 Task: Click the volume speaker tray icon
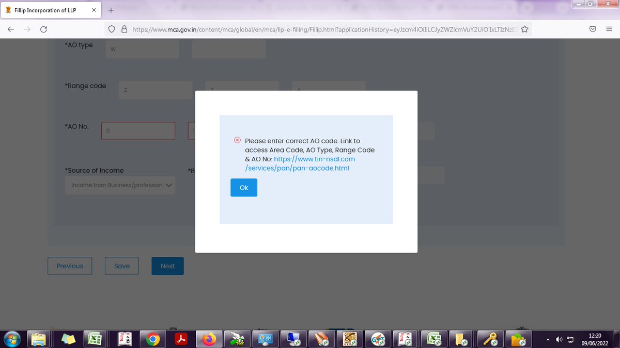559,339
